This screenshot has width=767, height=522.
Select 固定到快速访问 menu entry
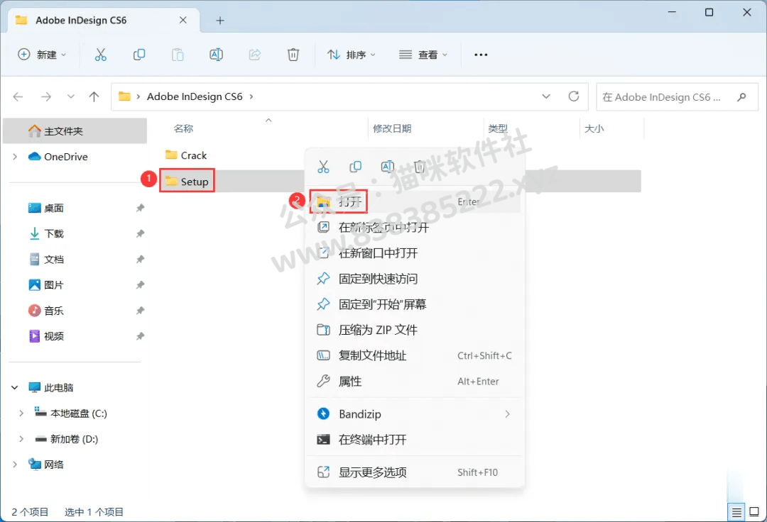pyautogui.click(x=414, y=279)
